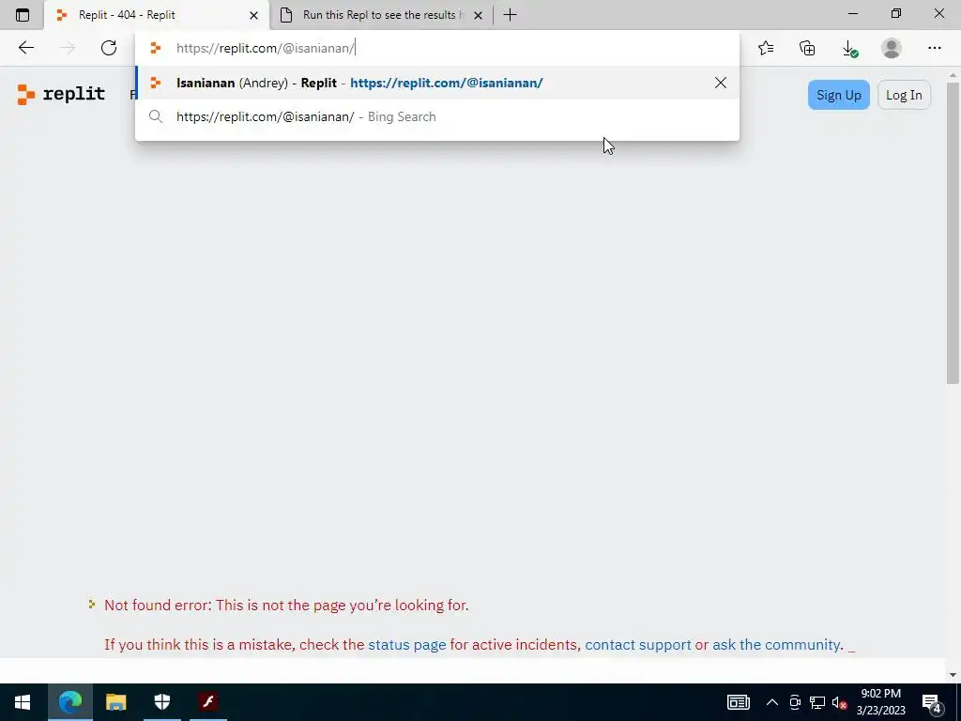This screenshot has height=721, width=961.
Task: Click the page vertical scrollbar thumb
Action: tap(953, 233)
